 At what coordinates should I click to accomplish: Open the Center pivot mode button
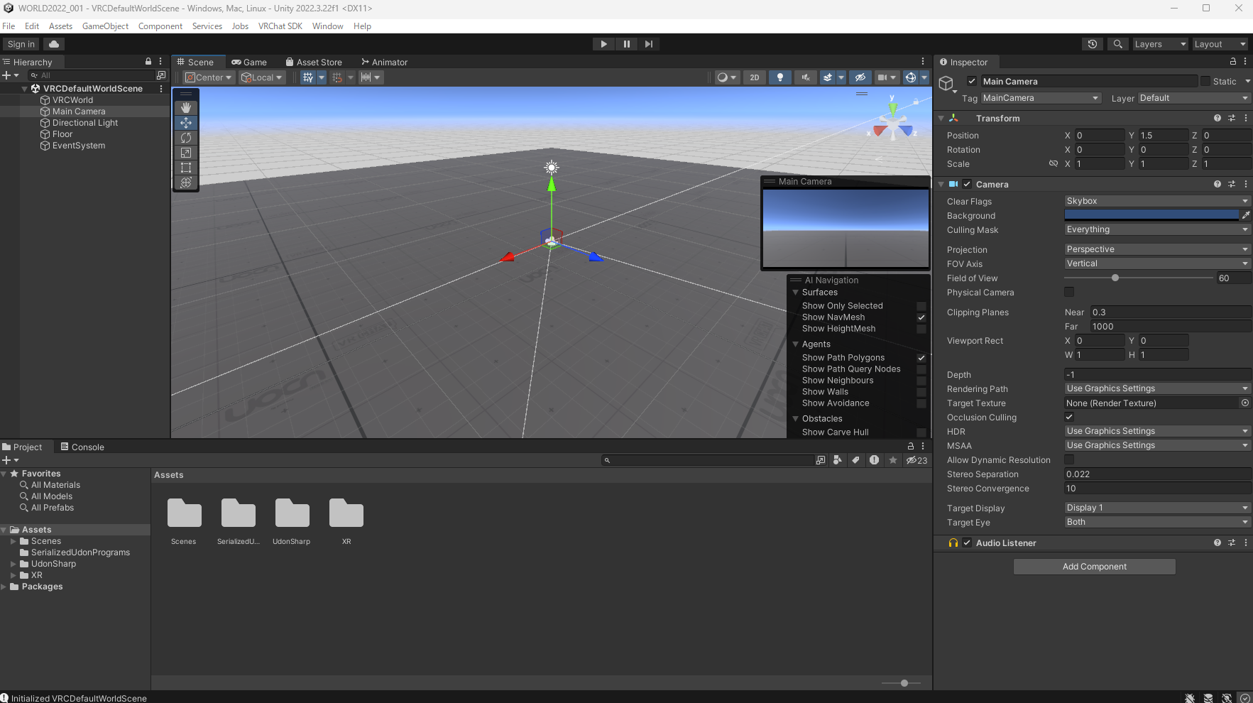click(x=209, y=77)
